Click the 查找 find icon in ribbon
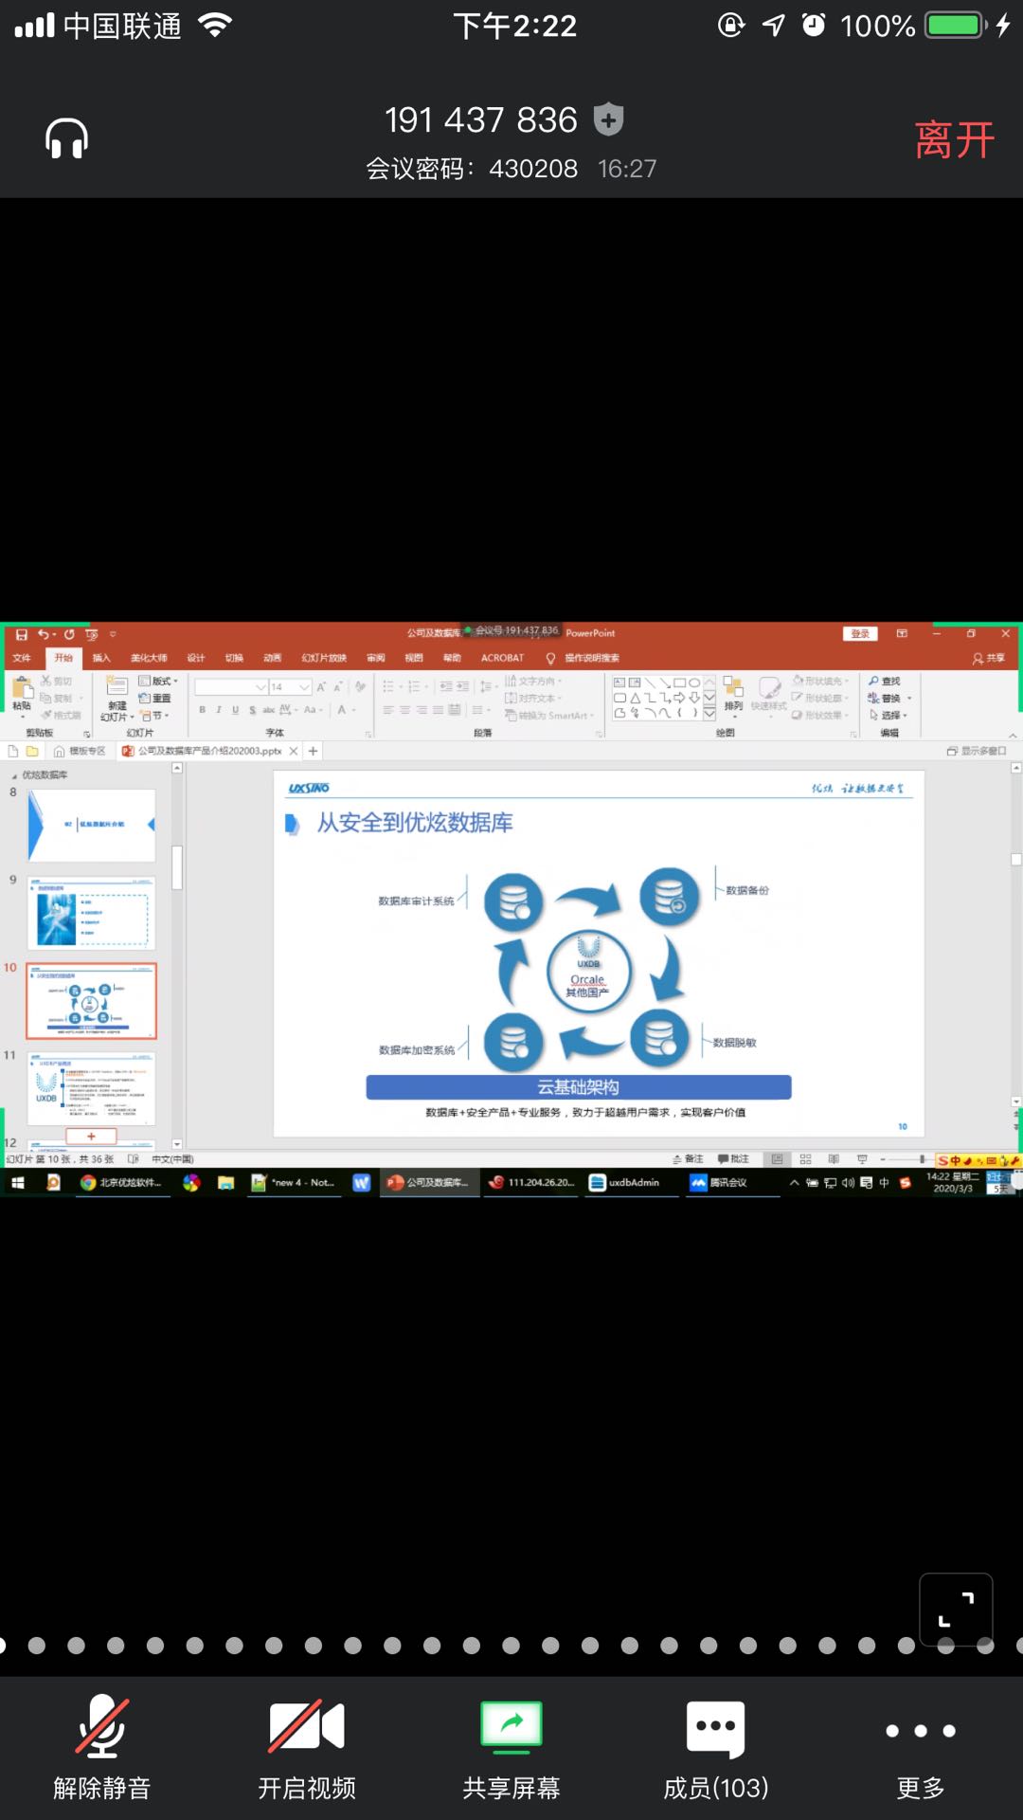 coord(885,681)
